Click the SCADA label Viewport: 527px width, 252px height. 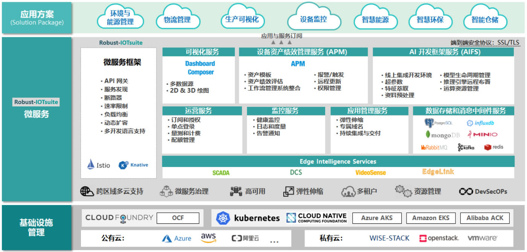pos(221,173)
